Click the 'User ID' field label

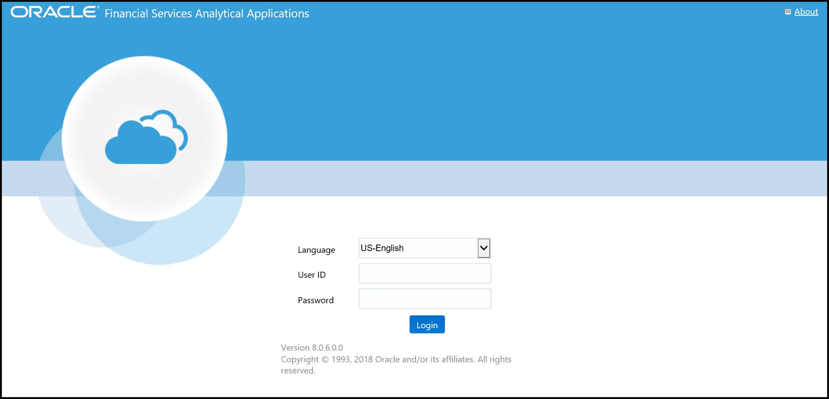[x=312, y=275]
